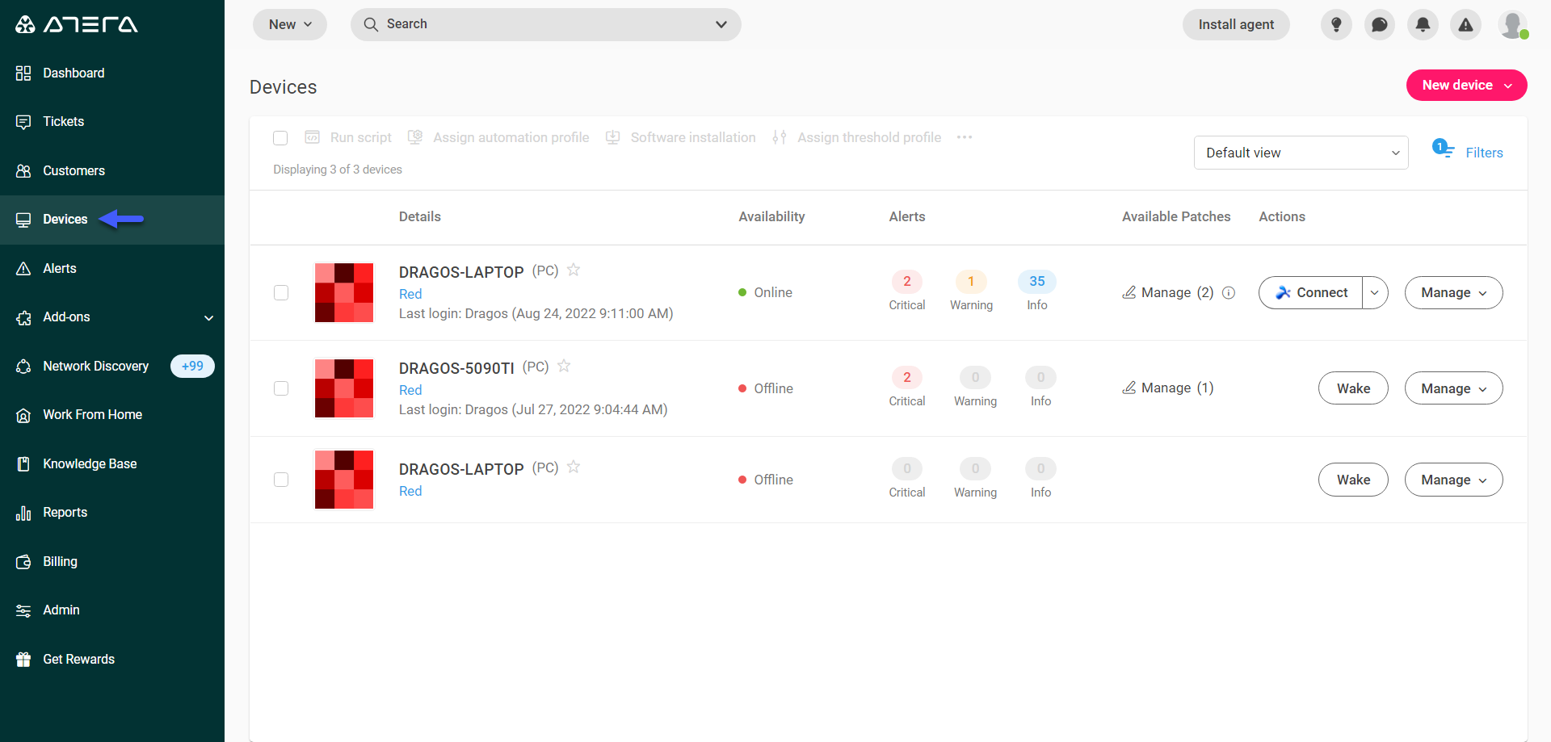Click the red thumbnail of DRAGOS-5090TI
Screen dimensions: 1551x742
(344, 388)
